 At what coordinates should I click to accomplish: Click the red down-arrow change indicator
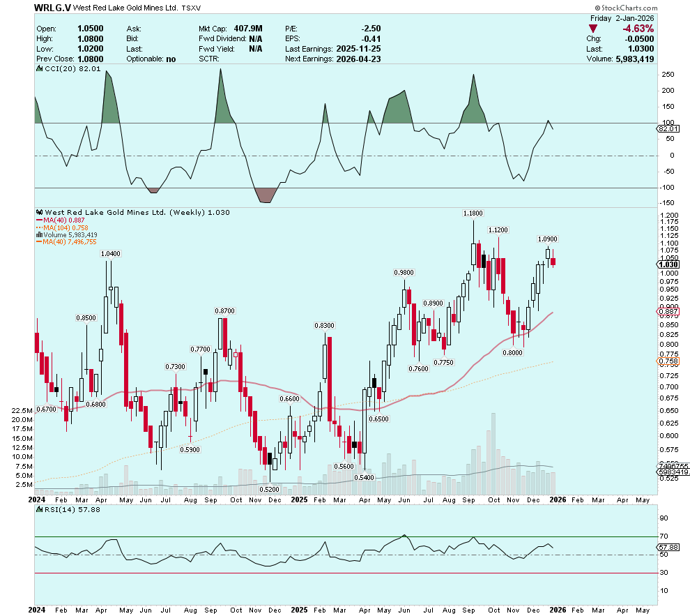(x=592, y=29)
